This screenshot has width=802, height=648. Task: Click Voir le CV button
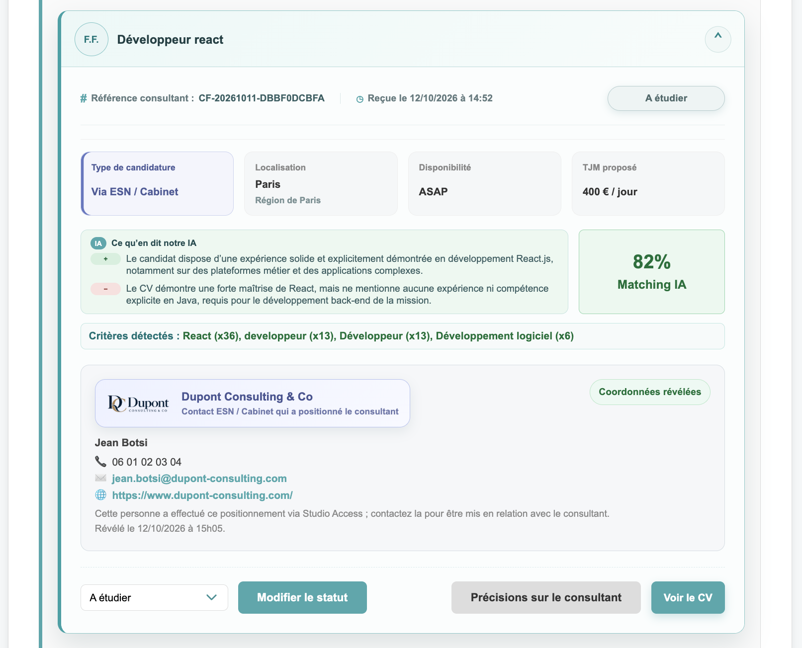pyautogui.click(x=688, y=597)
